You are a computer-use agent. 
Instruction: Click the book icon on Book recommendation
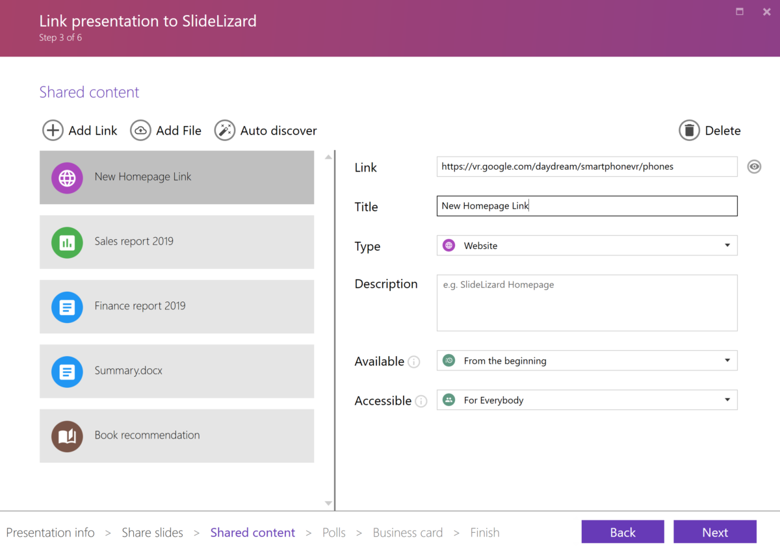(x=67, y=436)
